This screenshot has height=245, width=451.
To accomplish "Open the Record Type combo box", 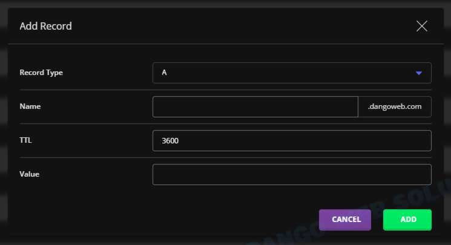I will 292,73.
